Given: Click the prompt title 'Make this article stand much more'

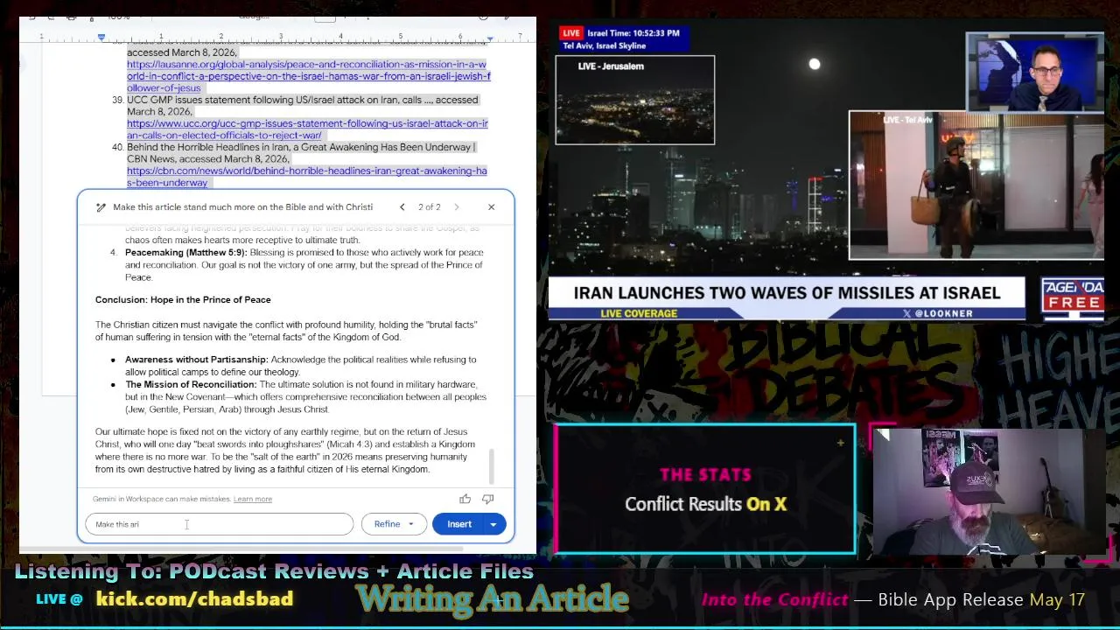Looking at the screenshot, I should (x=242, y=207).
